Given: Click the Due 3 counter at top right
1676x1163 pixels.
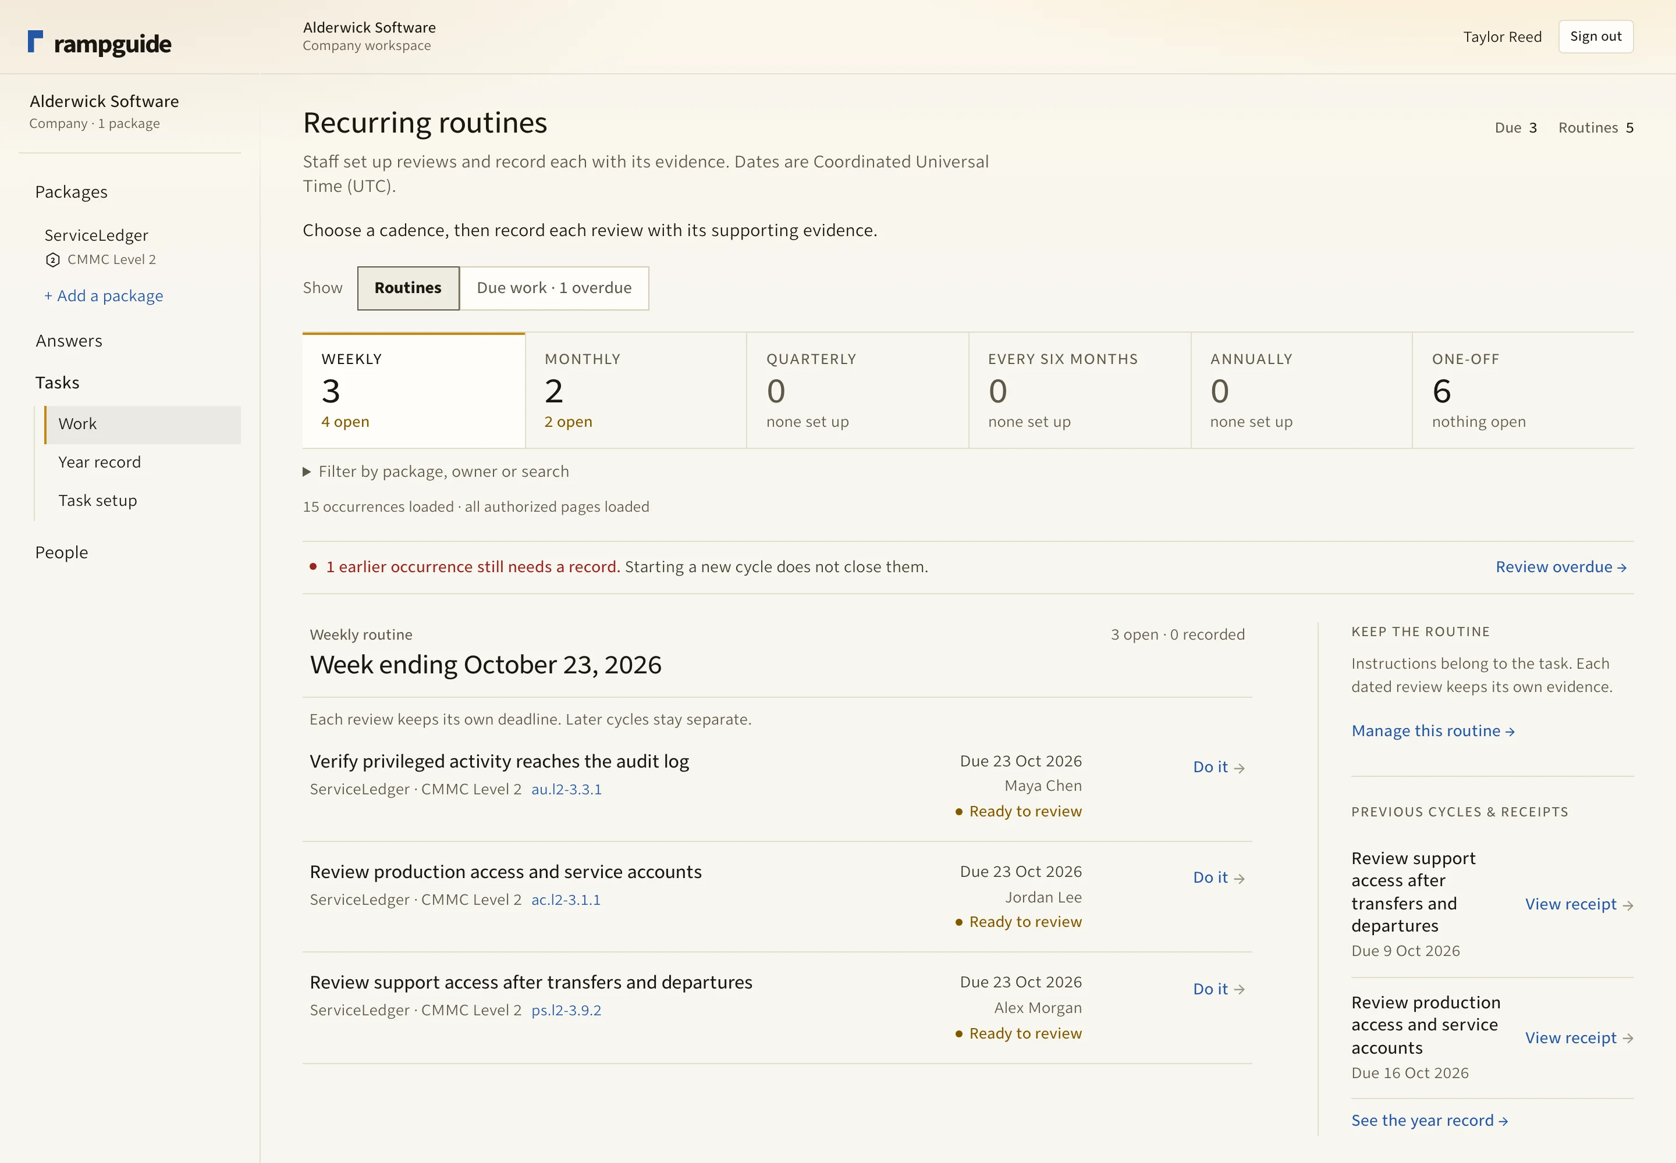Looking at the screenshot, I should click(x=1515, y=127).
